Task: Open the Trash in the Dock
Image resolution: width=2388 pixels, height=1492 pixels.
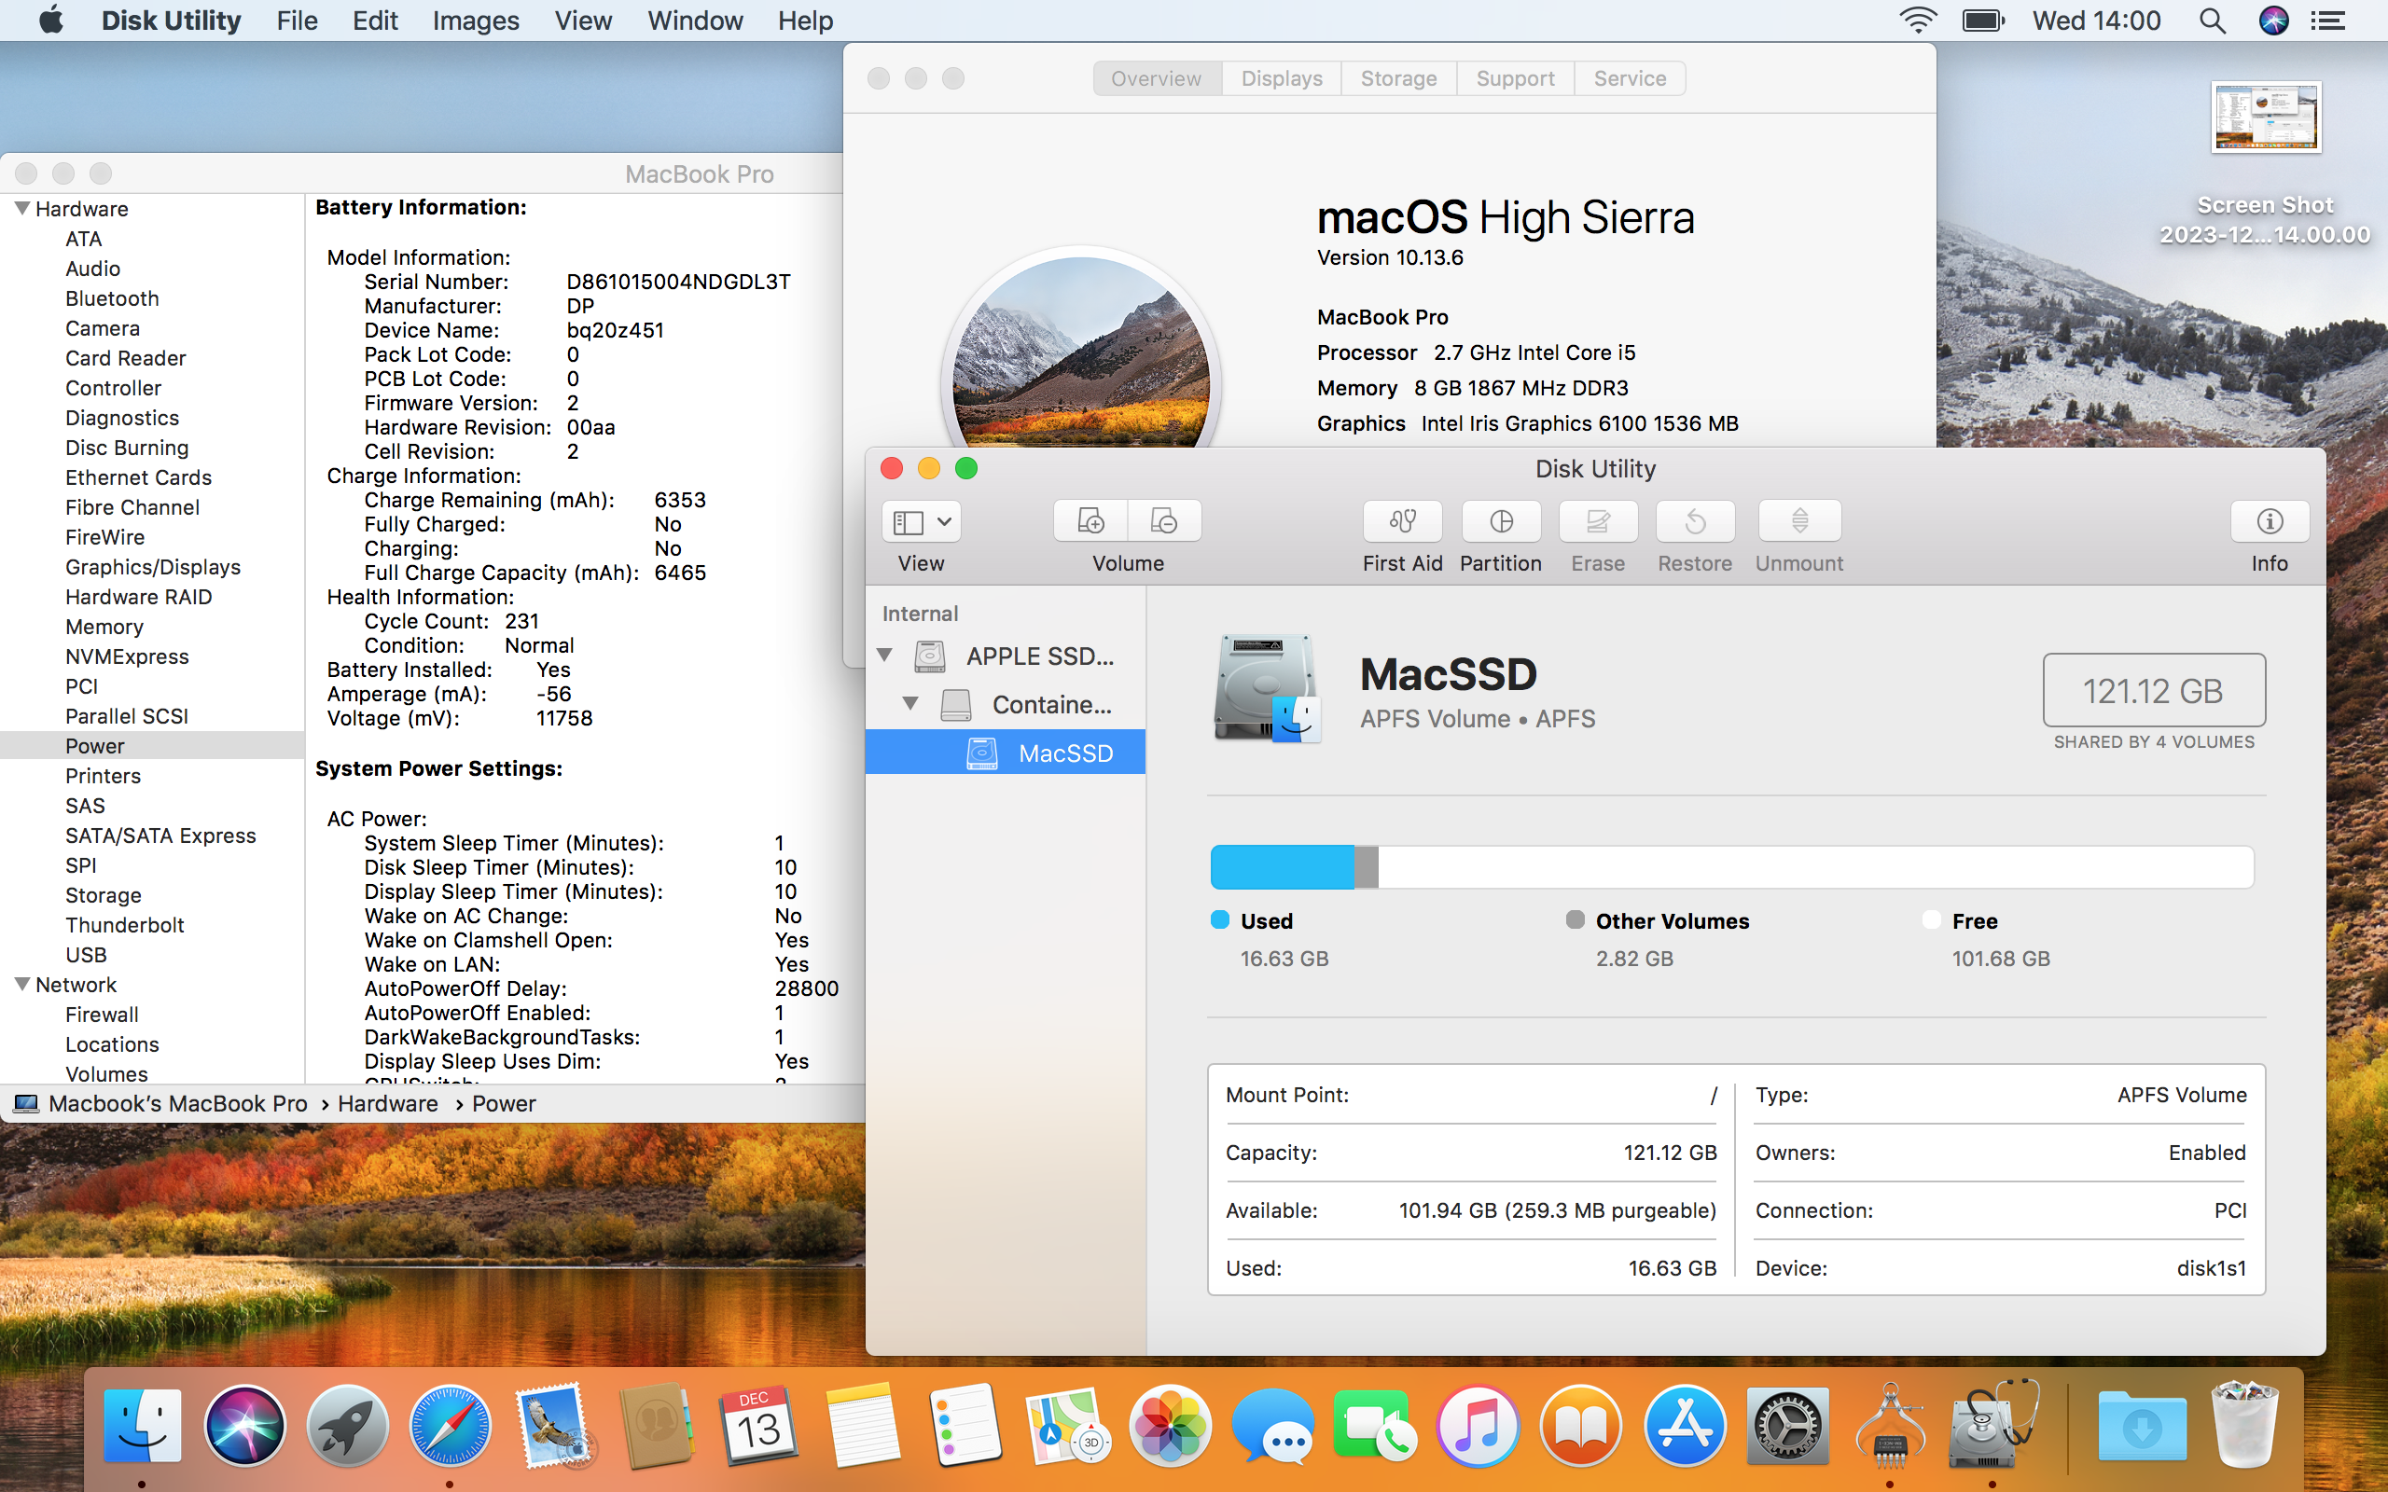Action: 2245,1426
